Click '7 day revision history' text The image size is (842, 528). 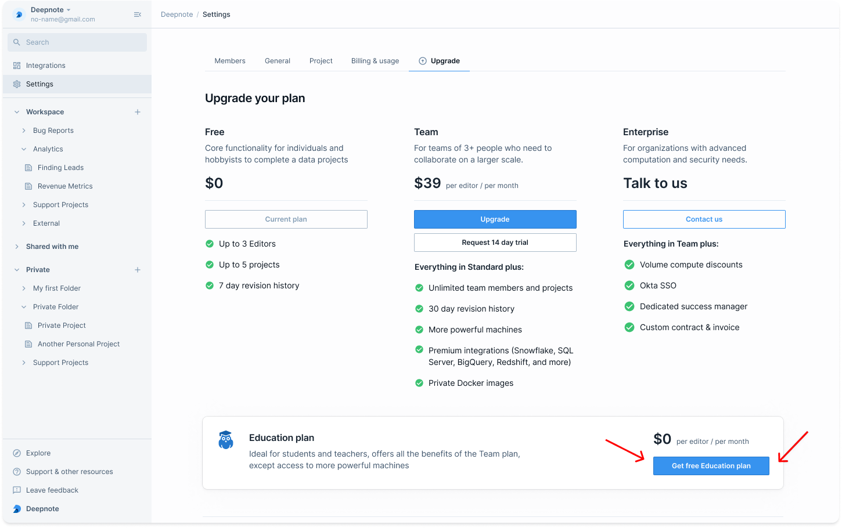point(259,285)
